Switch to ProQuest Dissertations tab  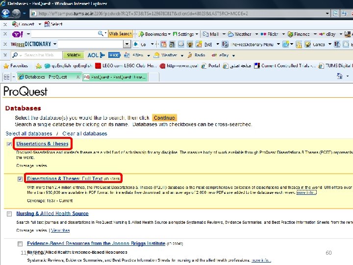115,77
